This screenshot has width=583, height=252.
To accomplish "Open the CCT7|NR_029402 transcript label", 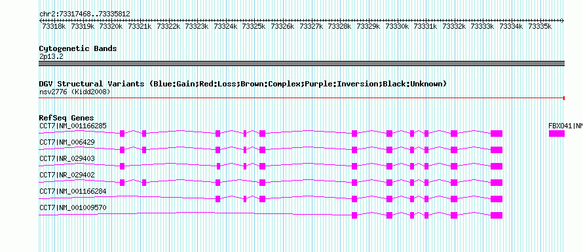I will tap(67, 175).
